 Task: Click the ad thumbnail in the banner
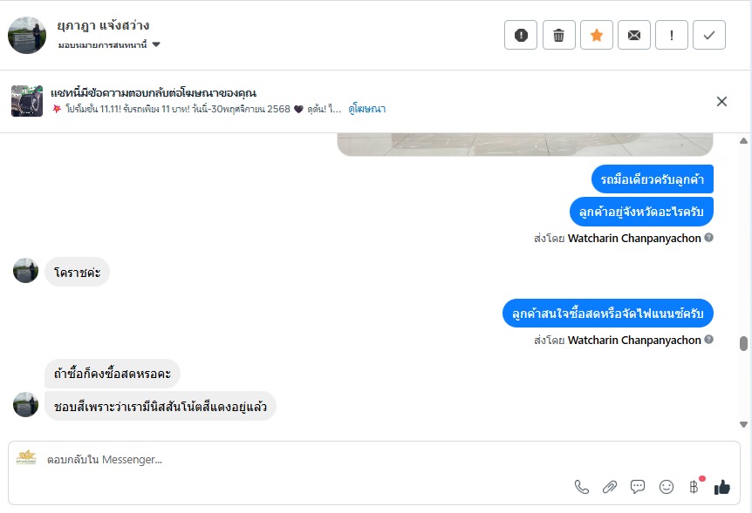[27, 101]
